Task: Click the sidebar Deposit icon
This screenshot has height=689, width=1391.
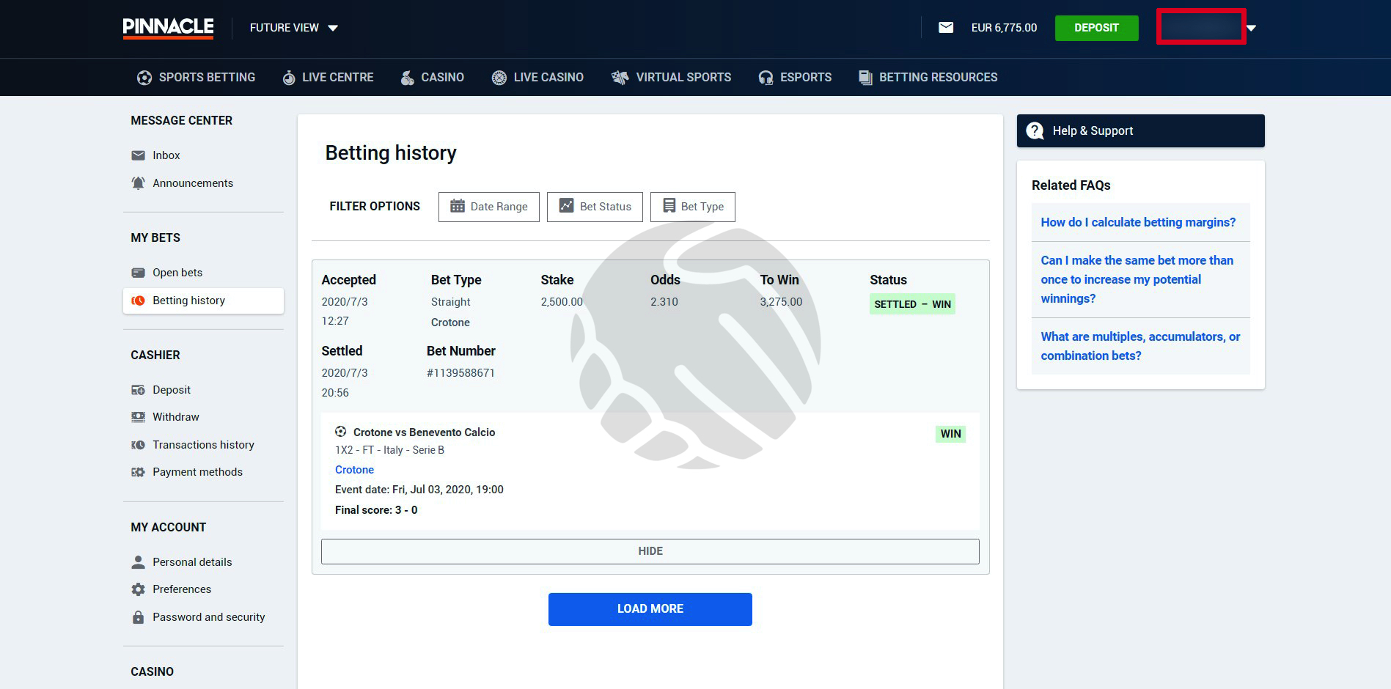Action: coord(138,390)
